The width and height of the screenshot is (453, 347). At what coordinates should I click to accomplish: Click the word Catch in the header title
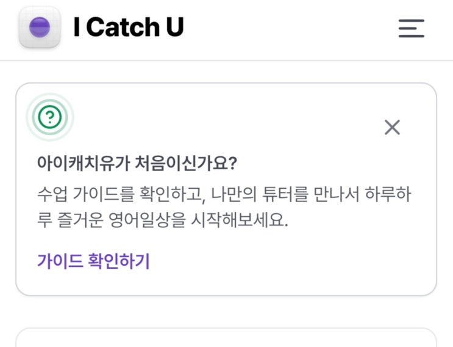click(116, 27)
